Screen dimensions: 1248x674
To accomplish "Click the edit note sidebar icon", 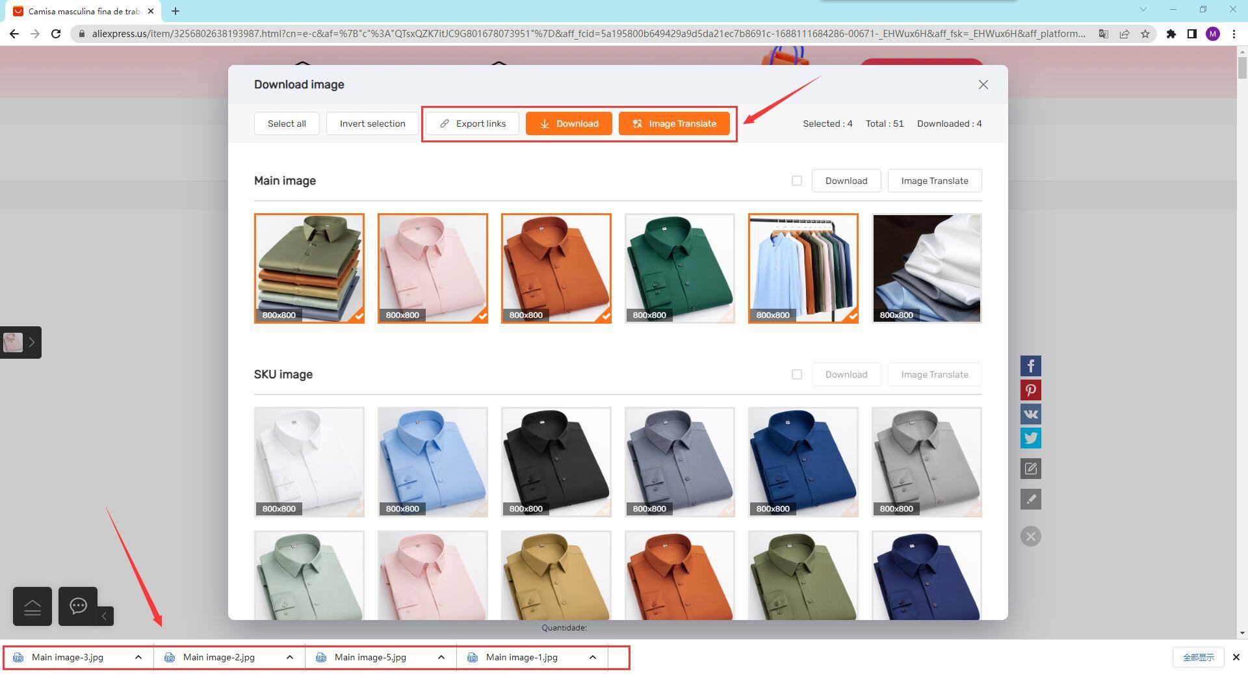I will 1030,469.
